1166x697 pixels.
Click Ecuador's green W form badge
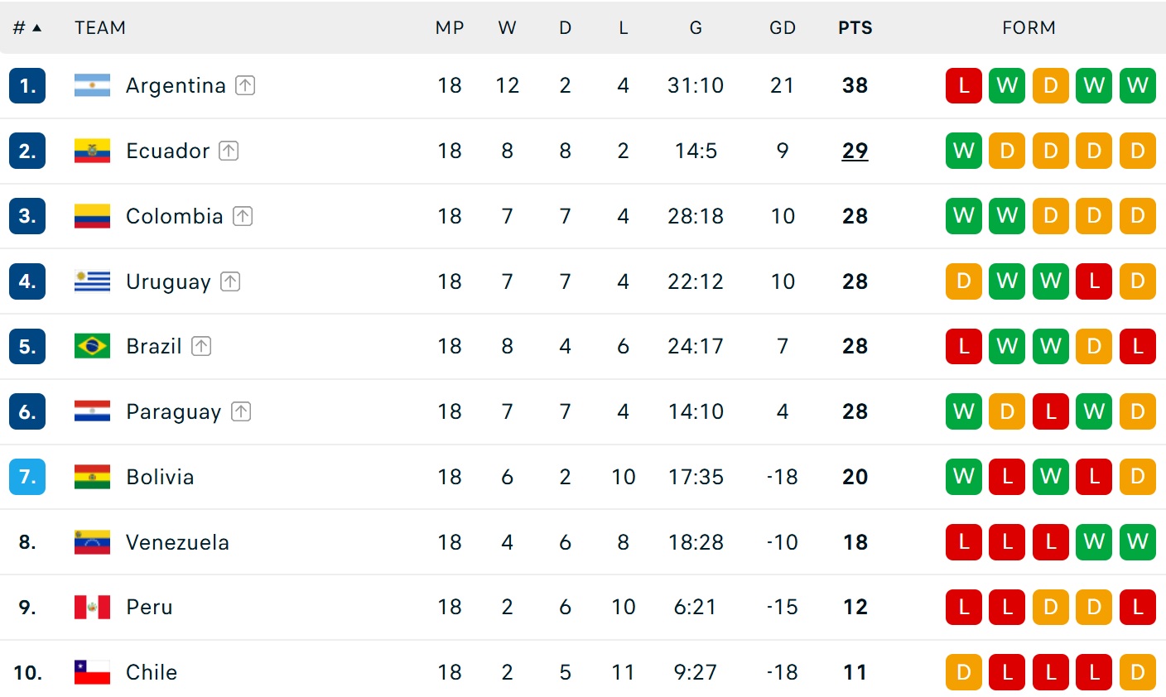963,151
